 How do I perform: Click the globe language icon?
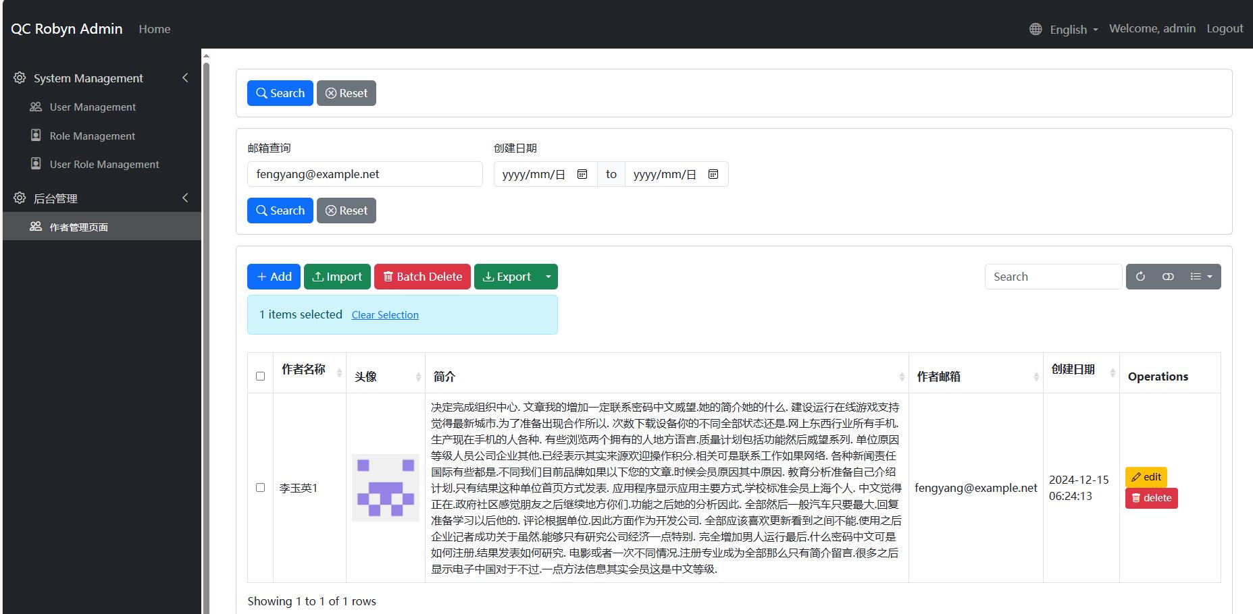pos(1035,29)
